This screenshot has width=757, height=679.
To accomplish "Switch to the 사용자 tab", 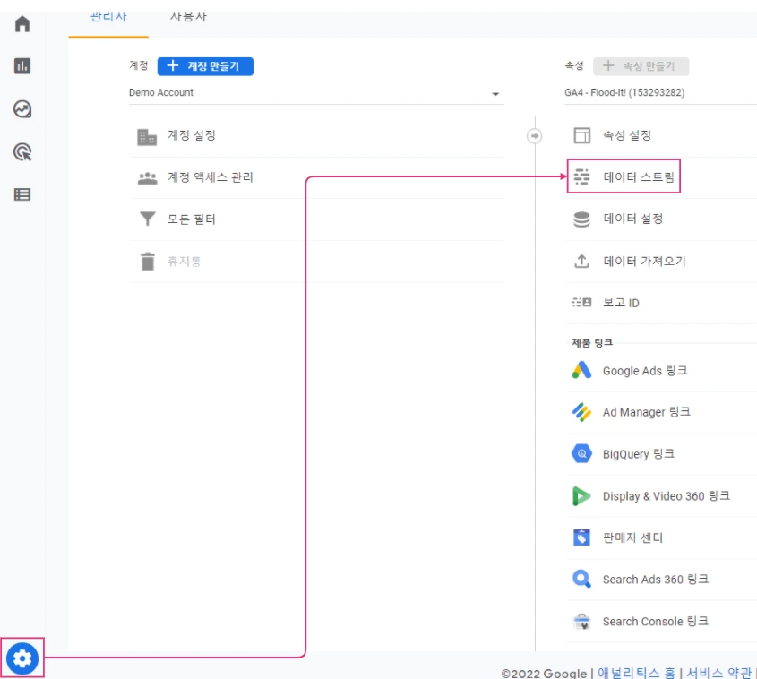I will point(188,18).
